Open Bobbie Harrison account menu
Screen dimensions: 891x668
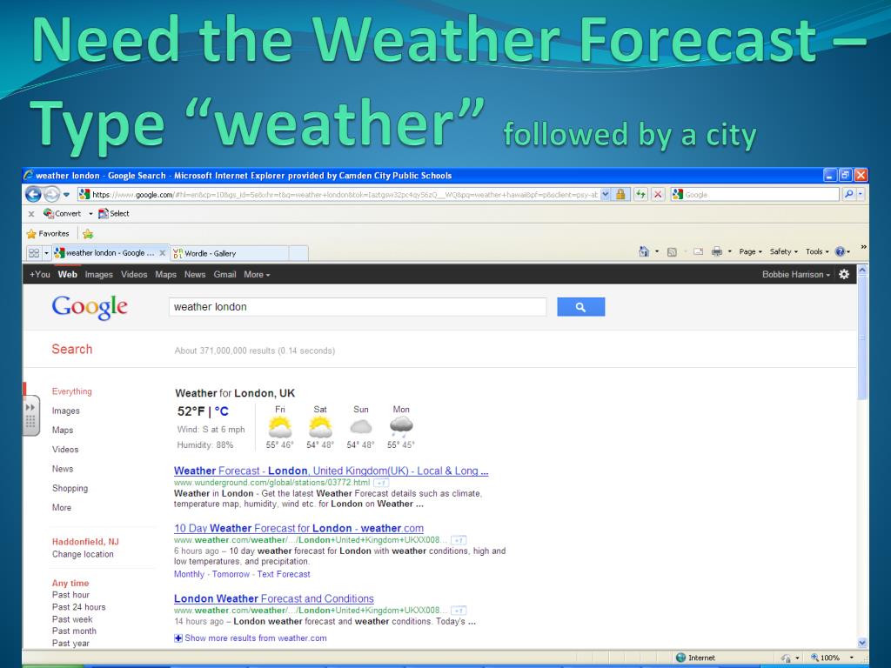[x=796, y=274]
